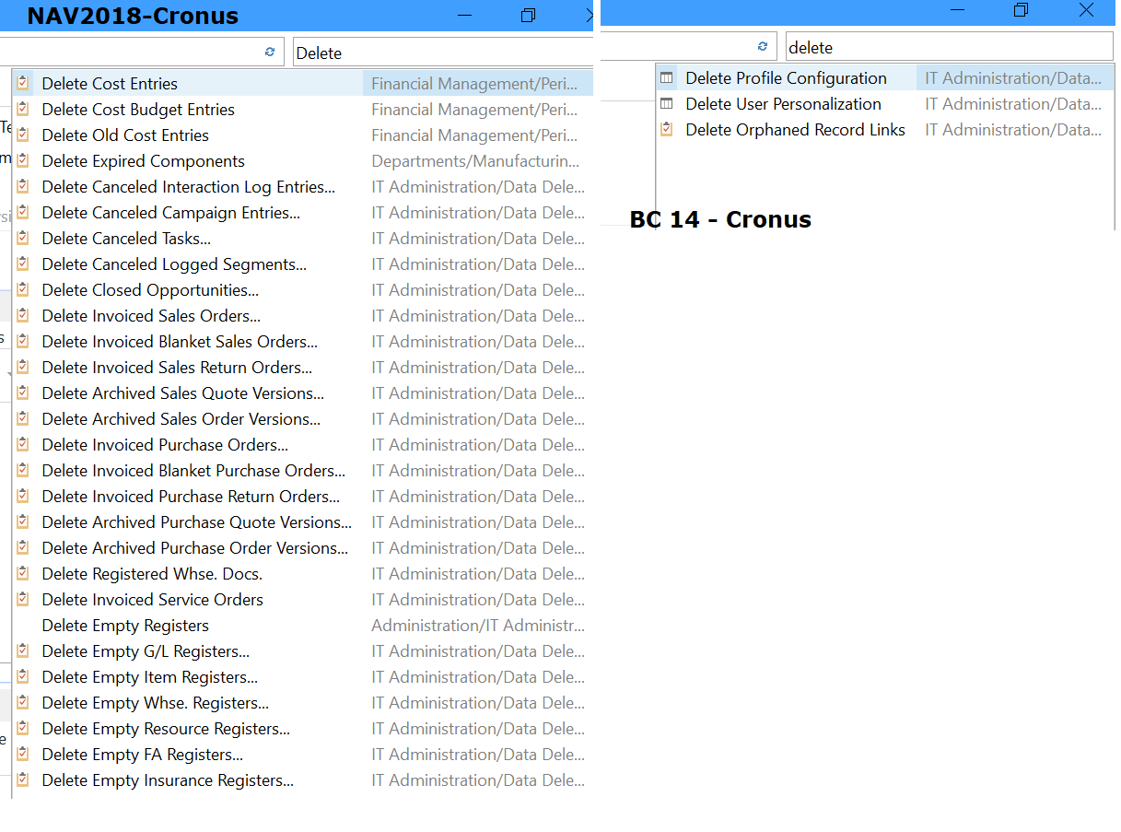Open Delete Registered Whse. Docs. result
1121x832 pixels.
(302, 573)
